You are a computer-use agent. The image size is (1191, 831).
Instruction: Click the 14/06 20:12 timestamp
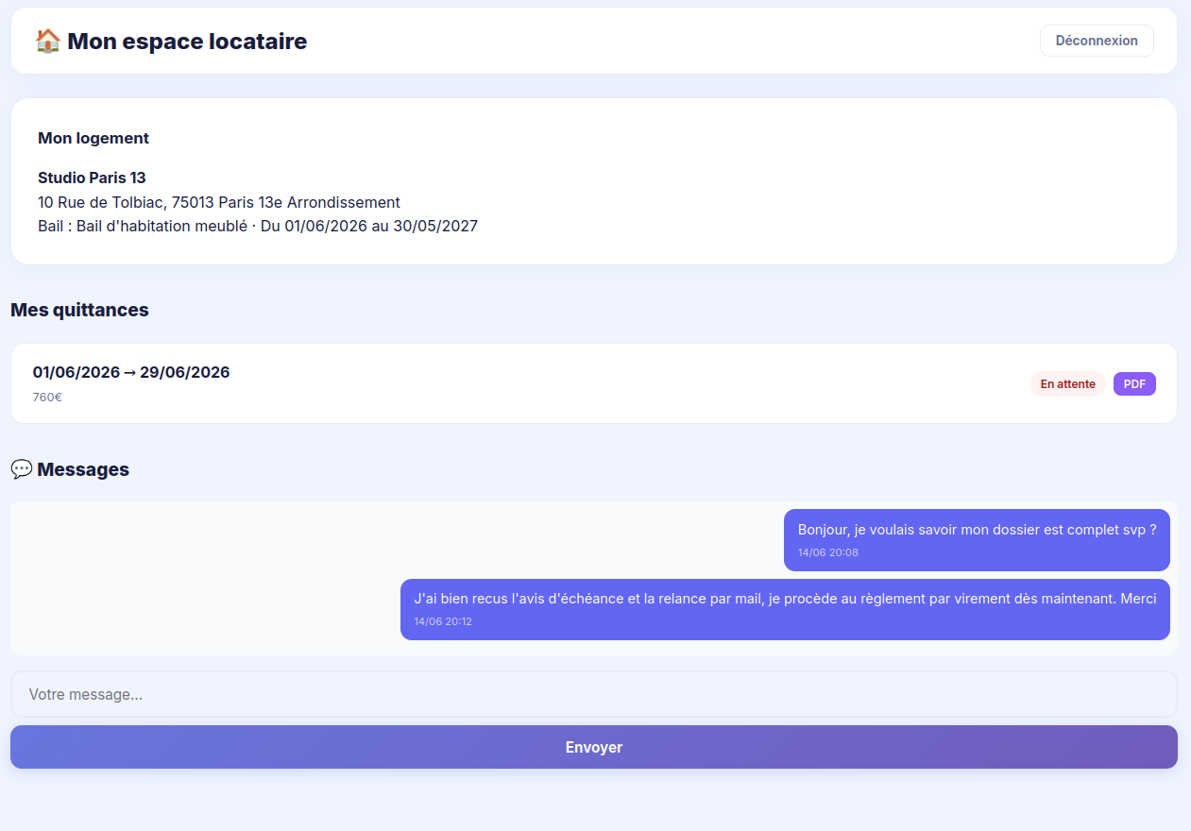[443, 621]
